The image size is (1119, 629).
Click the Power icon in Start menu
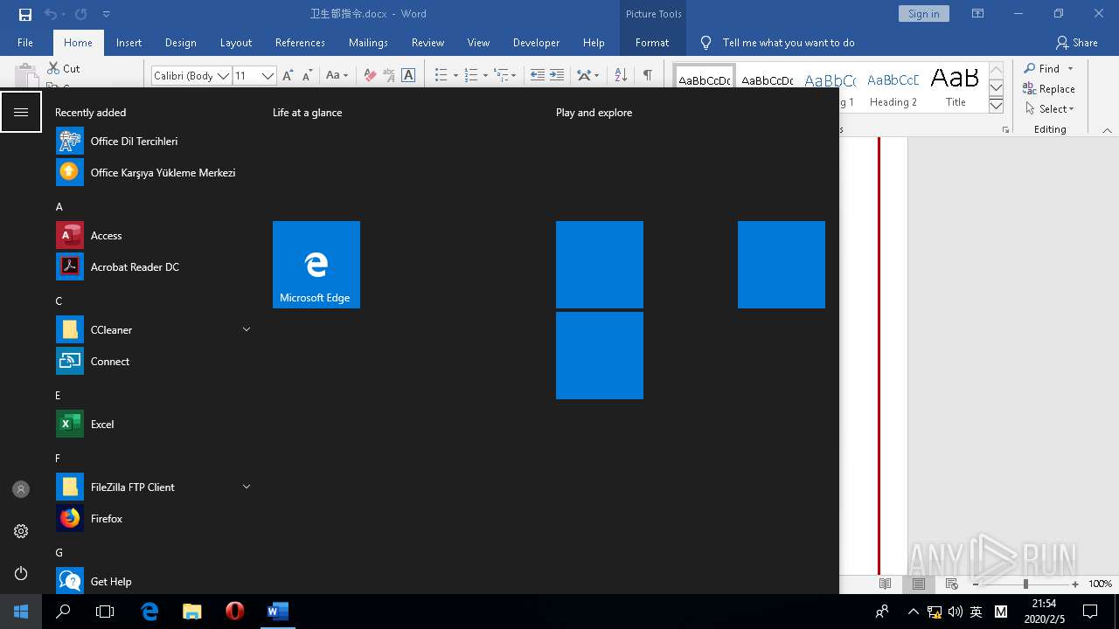(x=21, y=573)
